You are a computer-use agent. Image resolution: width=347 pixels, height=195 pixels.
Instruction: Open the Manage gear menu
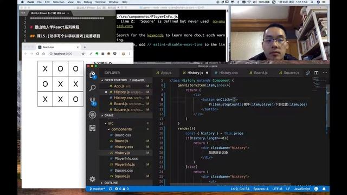click(x=92, y=179)
